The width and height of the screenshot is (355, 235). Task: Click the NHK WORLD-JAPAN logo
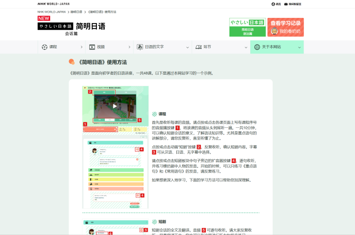pos(54,4)
